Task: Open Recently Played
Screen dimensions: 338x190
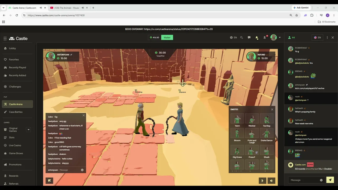Action: (x=17, y=68)
